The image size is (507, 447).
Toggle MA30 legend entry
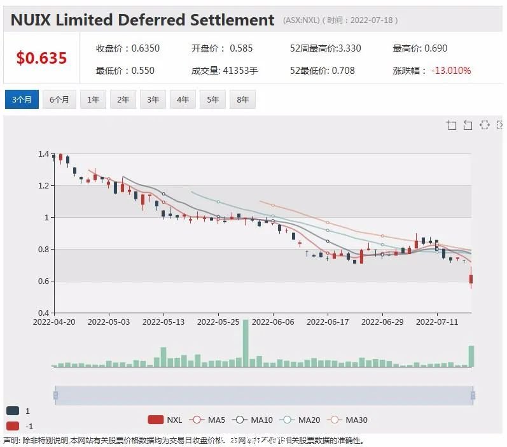[x=347, y=420]
